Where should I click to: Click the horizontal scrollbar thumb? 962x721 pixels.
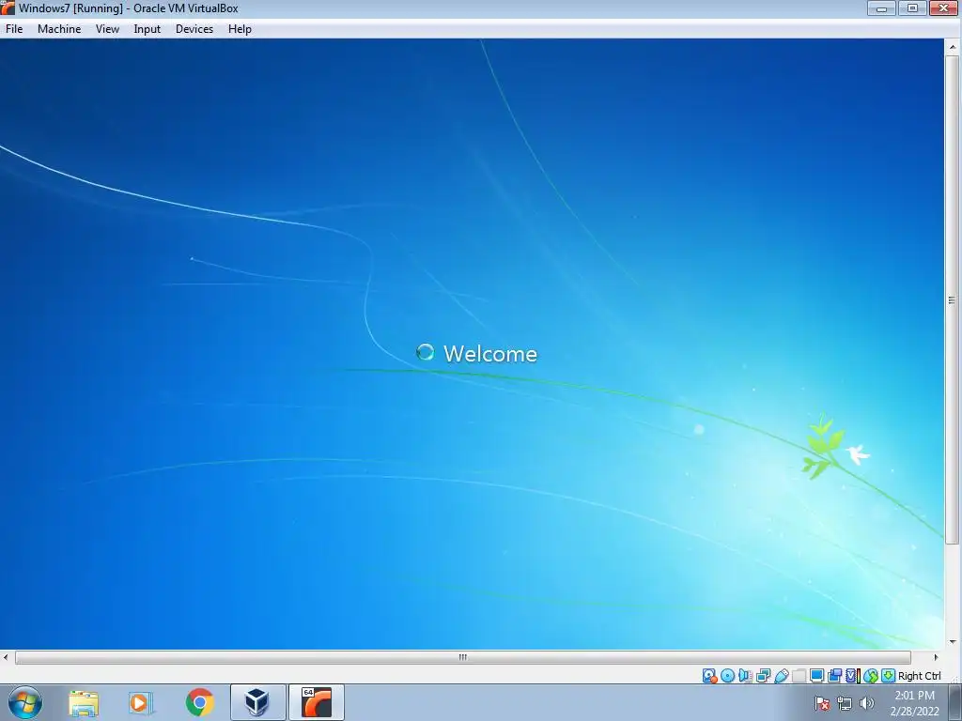coord(462,657)
